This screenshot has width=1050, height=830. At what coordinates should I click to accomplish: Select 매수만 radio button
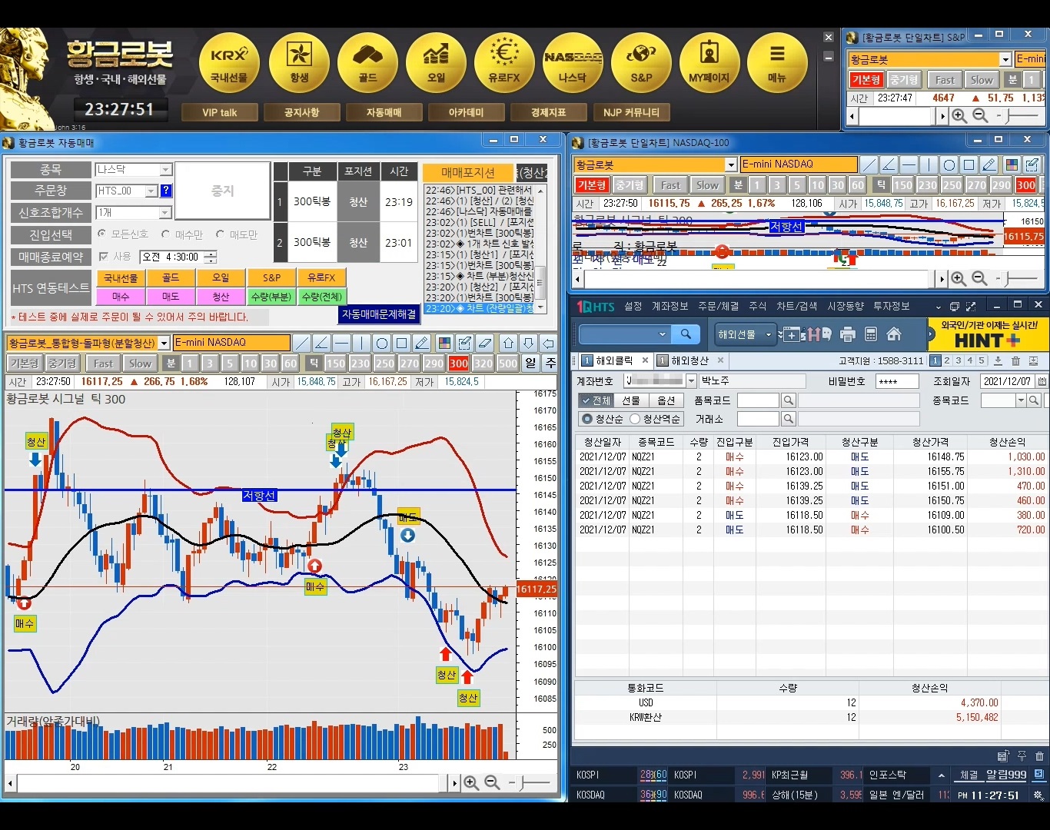(x=165, y=234)
